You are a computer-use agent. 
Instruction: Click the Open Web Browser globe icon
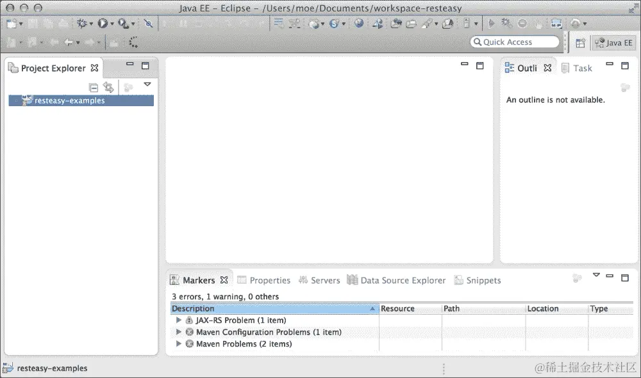(359, 23)
